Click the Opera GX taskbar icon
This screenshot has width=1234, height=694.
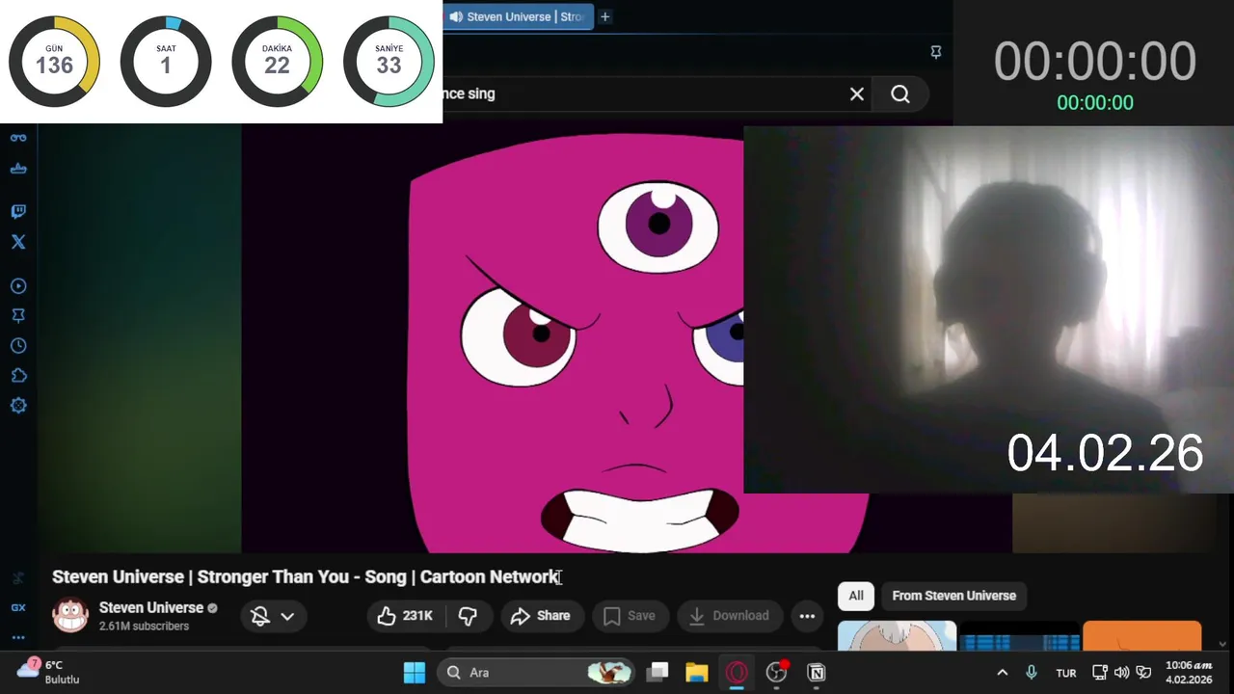click(x=737, y=673)
